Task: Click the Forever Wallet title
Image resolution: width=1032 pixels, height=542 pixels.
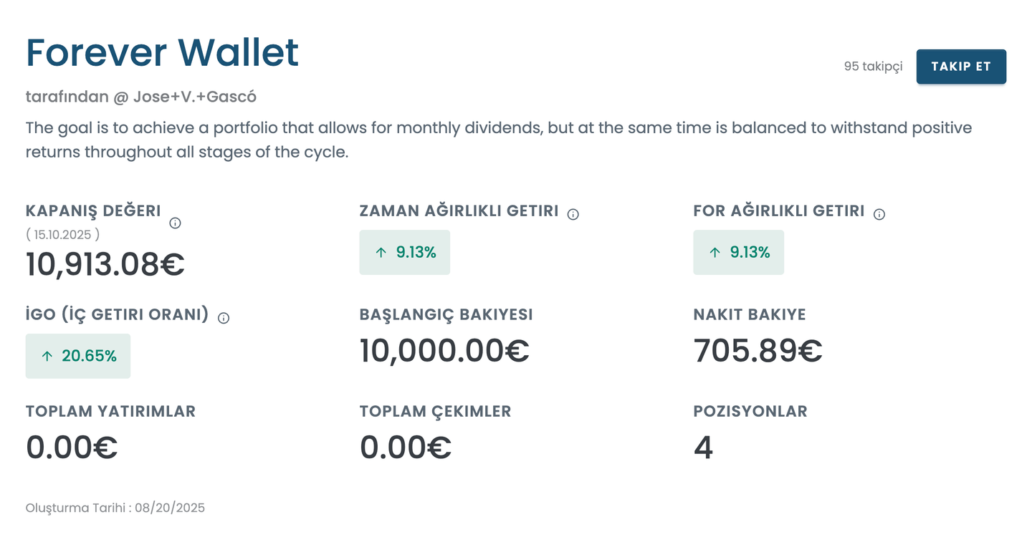Action: coord(162,52)
